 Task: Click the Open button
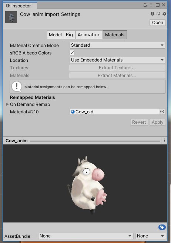pos(158,23)
